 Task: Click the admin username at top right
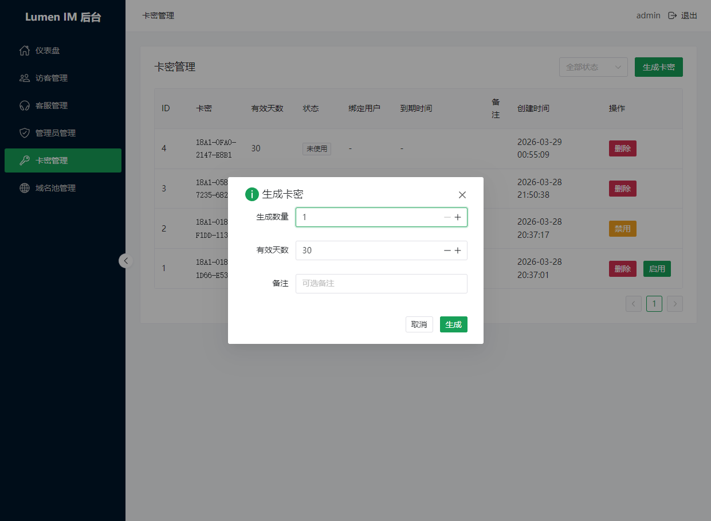tap(649, 15)
